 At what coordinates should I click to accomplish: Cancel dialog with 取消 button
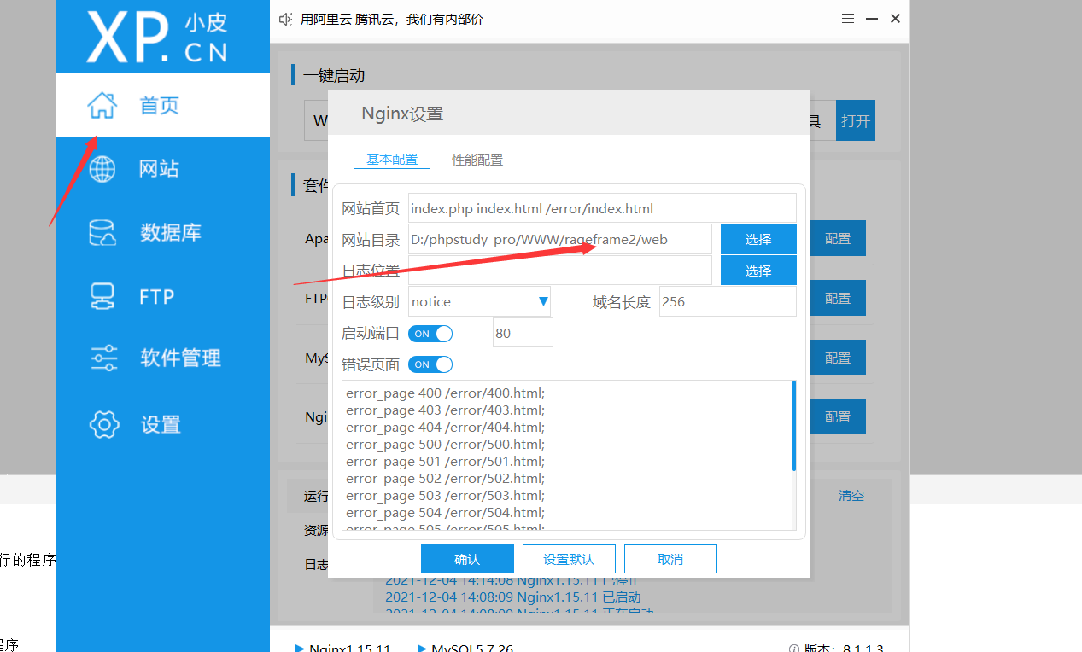tap(670, 559)
